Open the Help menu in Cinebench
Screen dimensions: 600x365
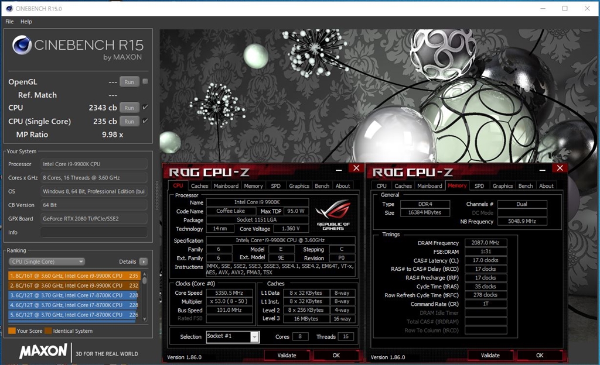(x=26, y=22)
